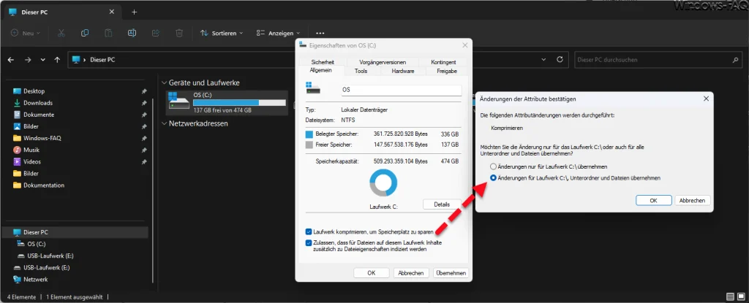Open the Neu dropdown
This screenshot has width=749, height=303.
click(x=26, y=33)
